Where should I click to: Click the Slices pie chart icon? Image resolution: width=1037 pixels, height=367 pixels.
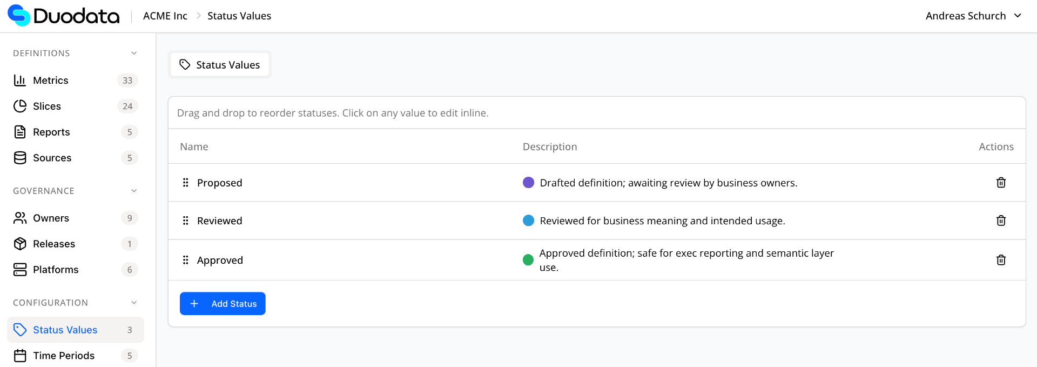click(20, 106)
